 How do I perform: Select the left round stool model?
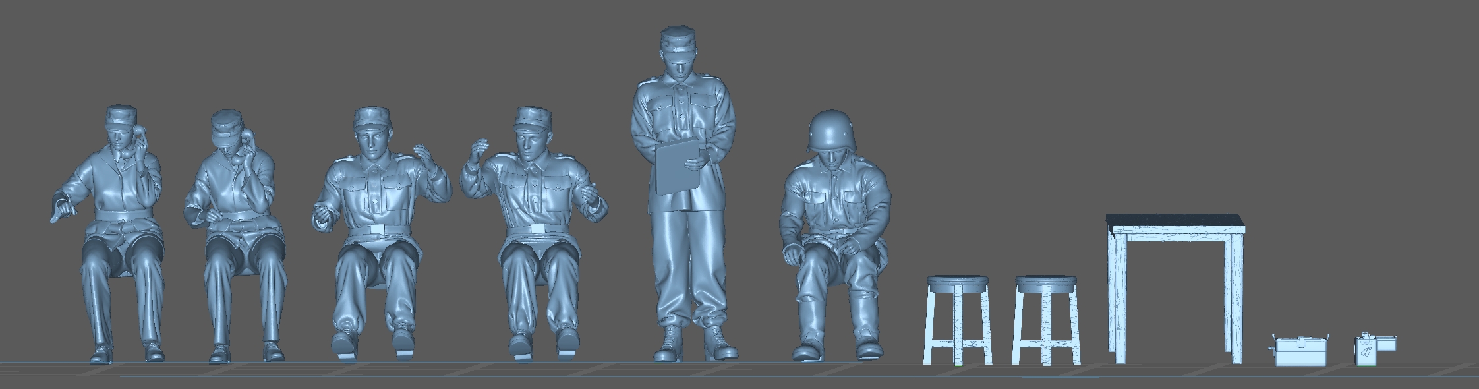coord(958,320)
